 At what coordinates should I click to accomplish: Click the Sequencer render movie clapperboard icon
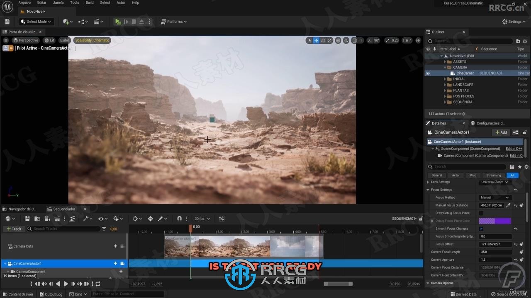pos(57,219)
